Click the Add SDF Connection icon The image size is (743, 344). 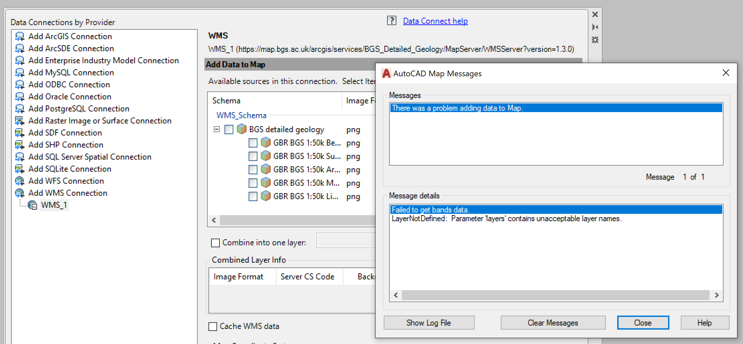tap(19, 133)
